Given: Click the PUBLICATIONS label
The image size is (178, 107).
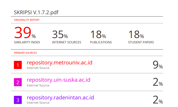Looking at the screenshot, I should (101, 42).
